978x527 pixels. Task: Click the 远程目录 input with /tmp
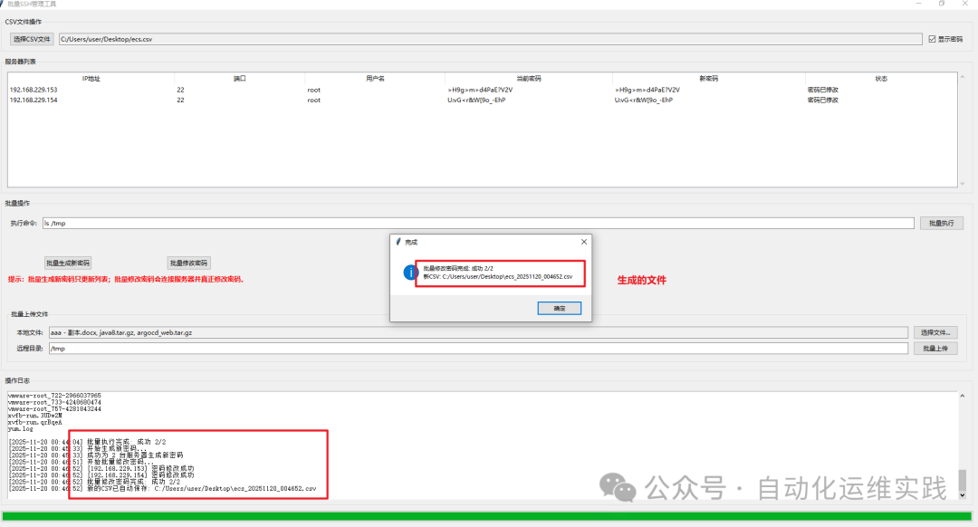point(478,348)
